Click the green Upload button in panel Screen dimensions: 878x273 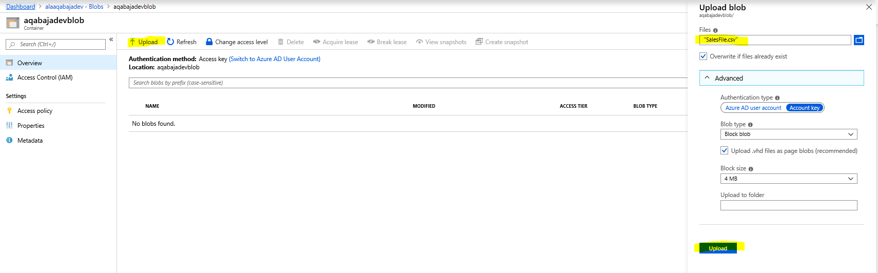(x=717, y=248)
